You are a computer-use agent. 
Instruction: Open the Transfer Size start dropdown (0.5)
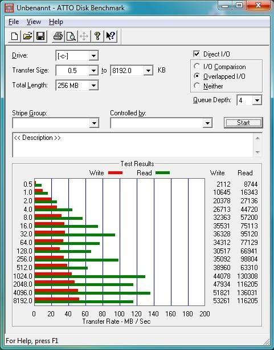click(x=93, y=71)
